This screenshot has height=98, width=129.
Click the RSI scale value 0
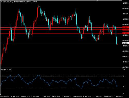(123, 94)
